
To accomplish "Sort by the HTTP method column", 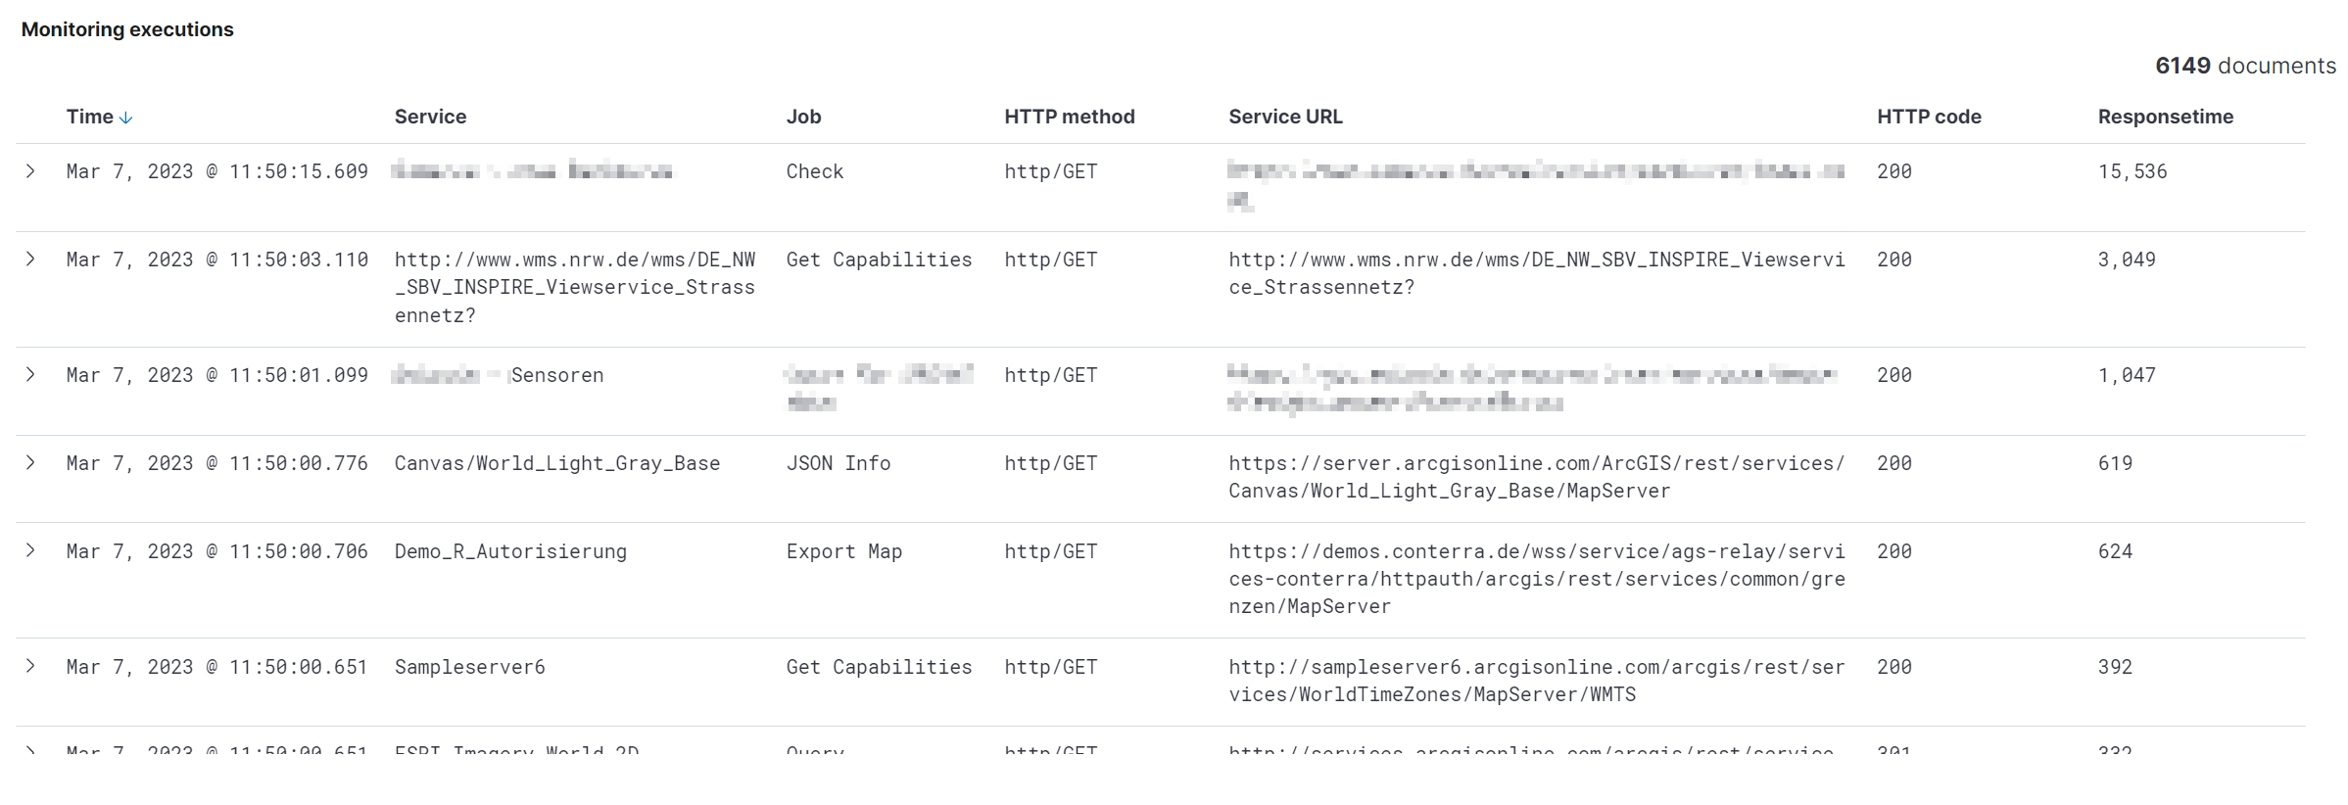I will [1068, 116].
